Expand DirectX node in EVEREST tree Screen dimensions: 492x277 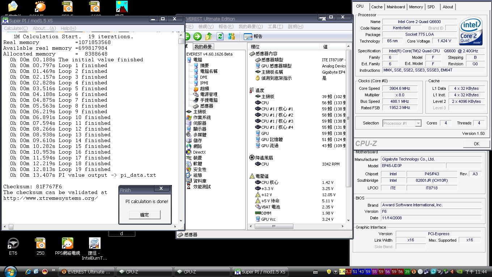pos(199,152)
